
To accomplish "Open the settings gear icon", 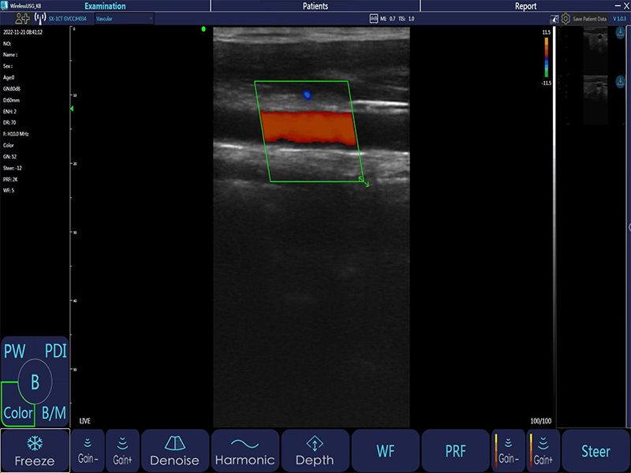I will pyautogui.click(x=566, y=18).
